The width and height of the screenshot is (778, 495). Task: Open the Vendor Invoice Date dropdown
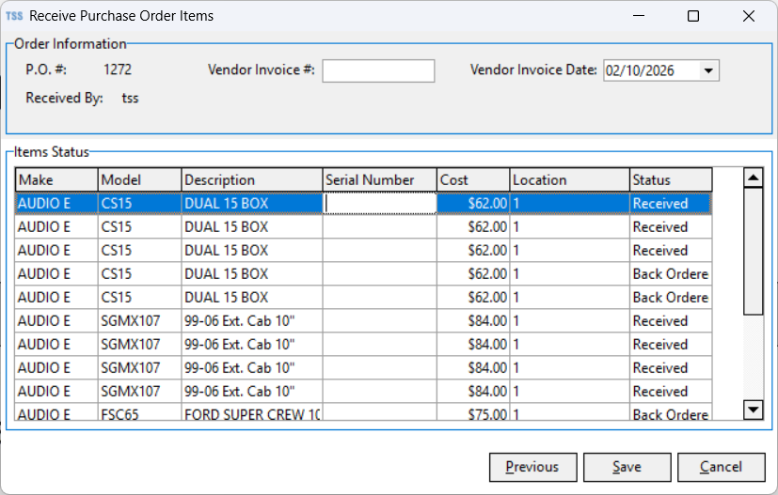tap(708, 71)
